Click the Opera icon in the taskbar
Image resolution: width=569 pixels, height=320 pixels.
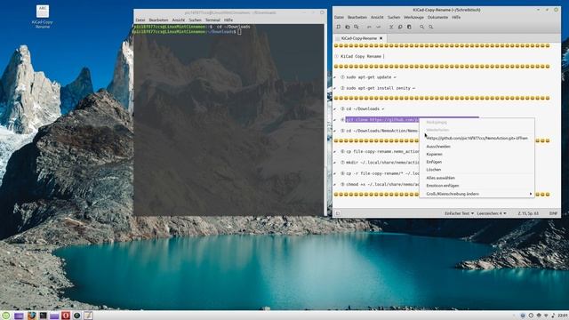point(66,316)
